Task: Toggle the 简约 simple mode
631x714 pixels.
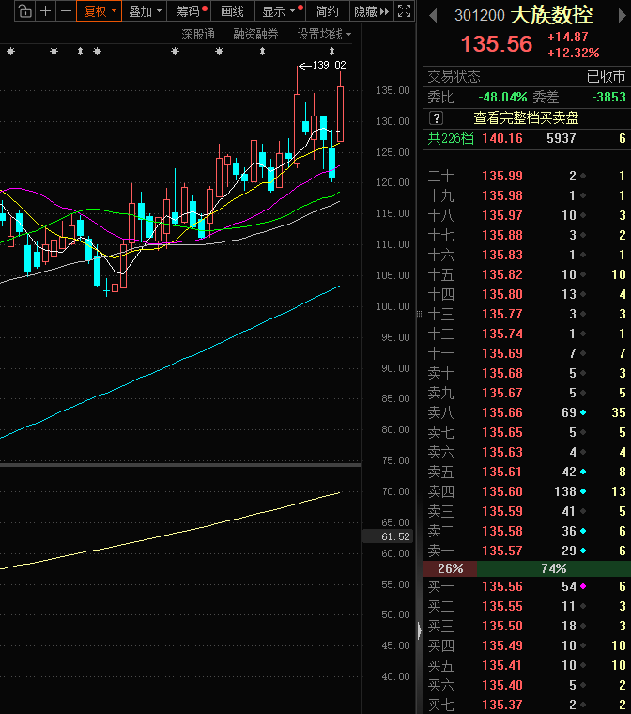Action: point(327,11)
